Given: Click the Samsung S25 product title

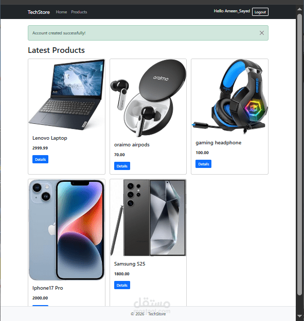Looking at the screenshot, I should tap(130, 264).
